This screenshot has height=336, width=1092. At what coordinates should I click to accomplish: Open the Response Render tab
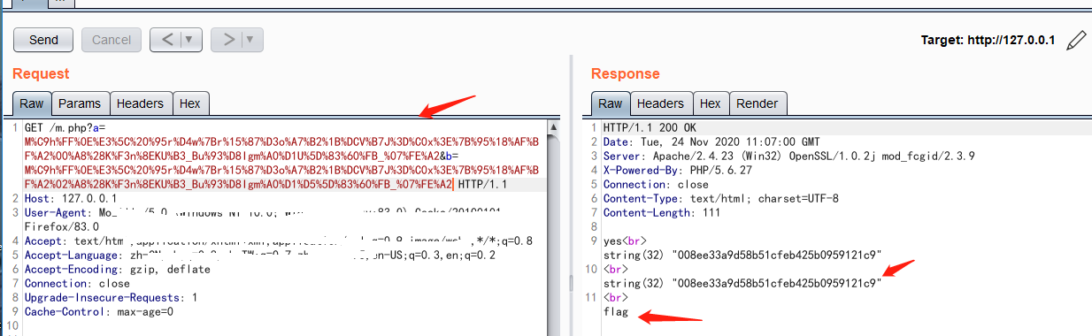point(757,103)
